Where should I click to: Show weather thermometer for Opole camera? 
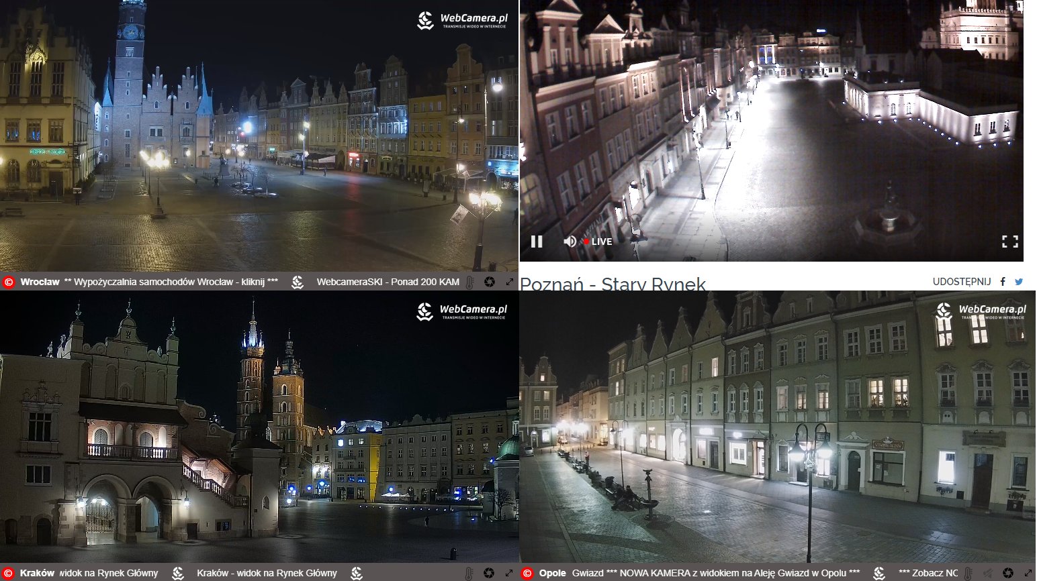click(x=968, y=574)
